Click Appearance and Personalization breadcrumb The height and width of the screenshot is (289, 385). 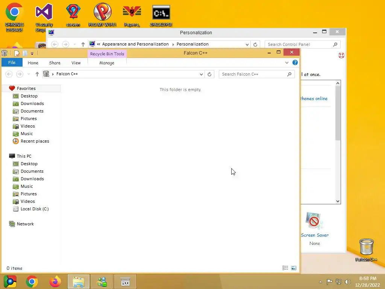[135, 44]
